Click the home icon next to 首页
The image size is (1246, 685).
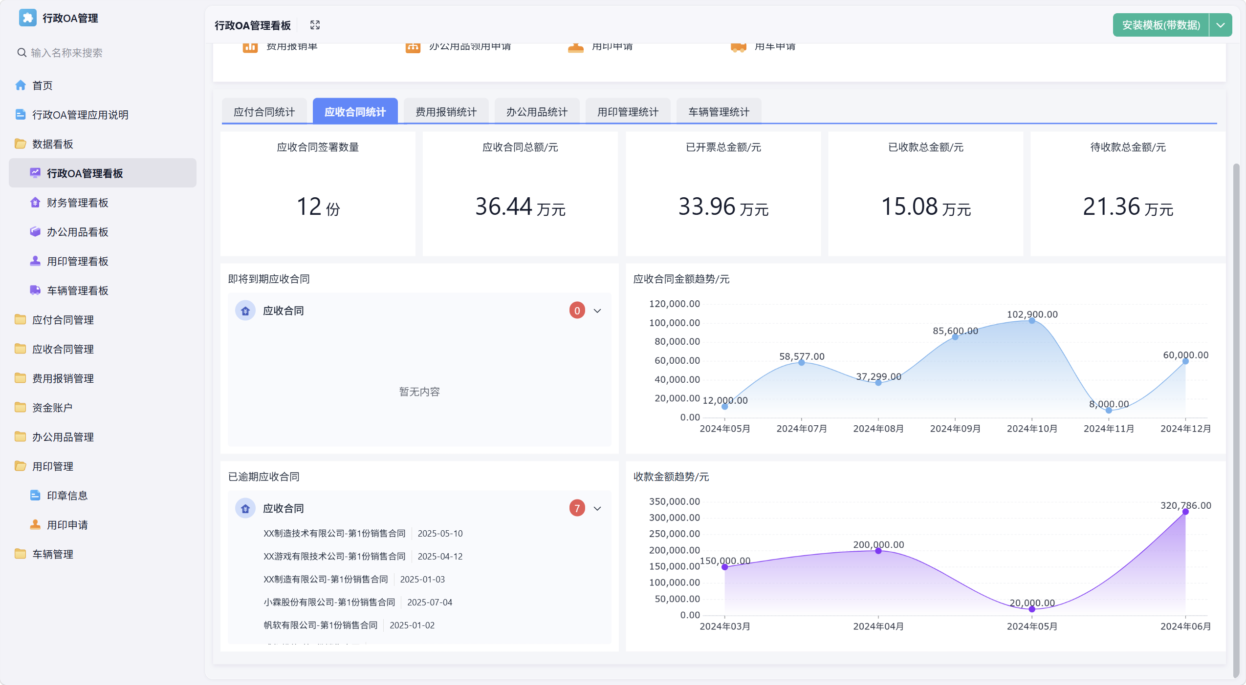tap(21, 85)
